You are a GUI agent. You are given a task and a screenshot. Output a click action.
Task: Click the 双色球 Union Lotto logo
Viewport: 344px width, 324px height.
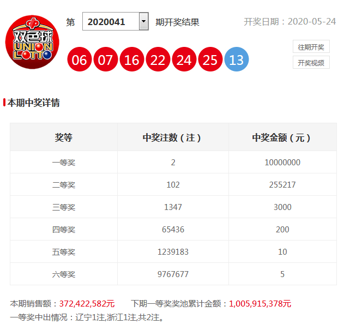[x=32, y=42]
